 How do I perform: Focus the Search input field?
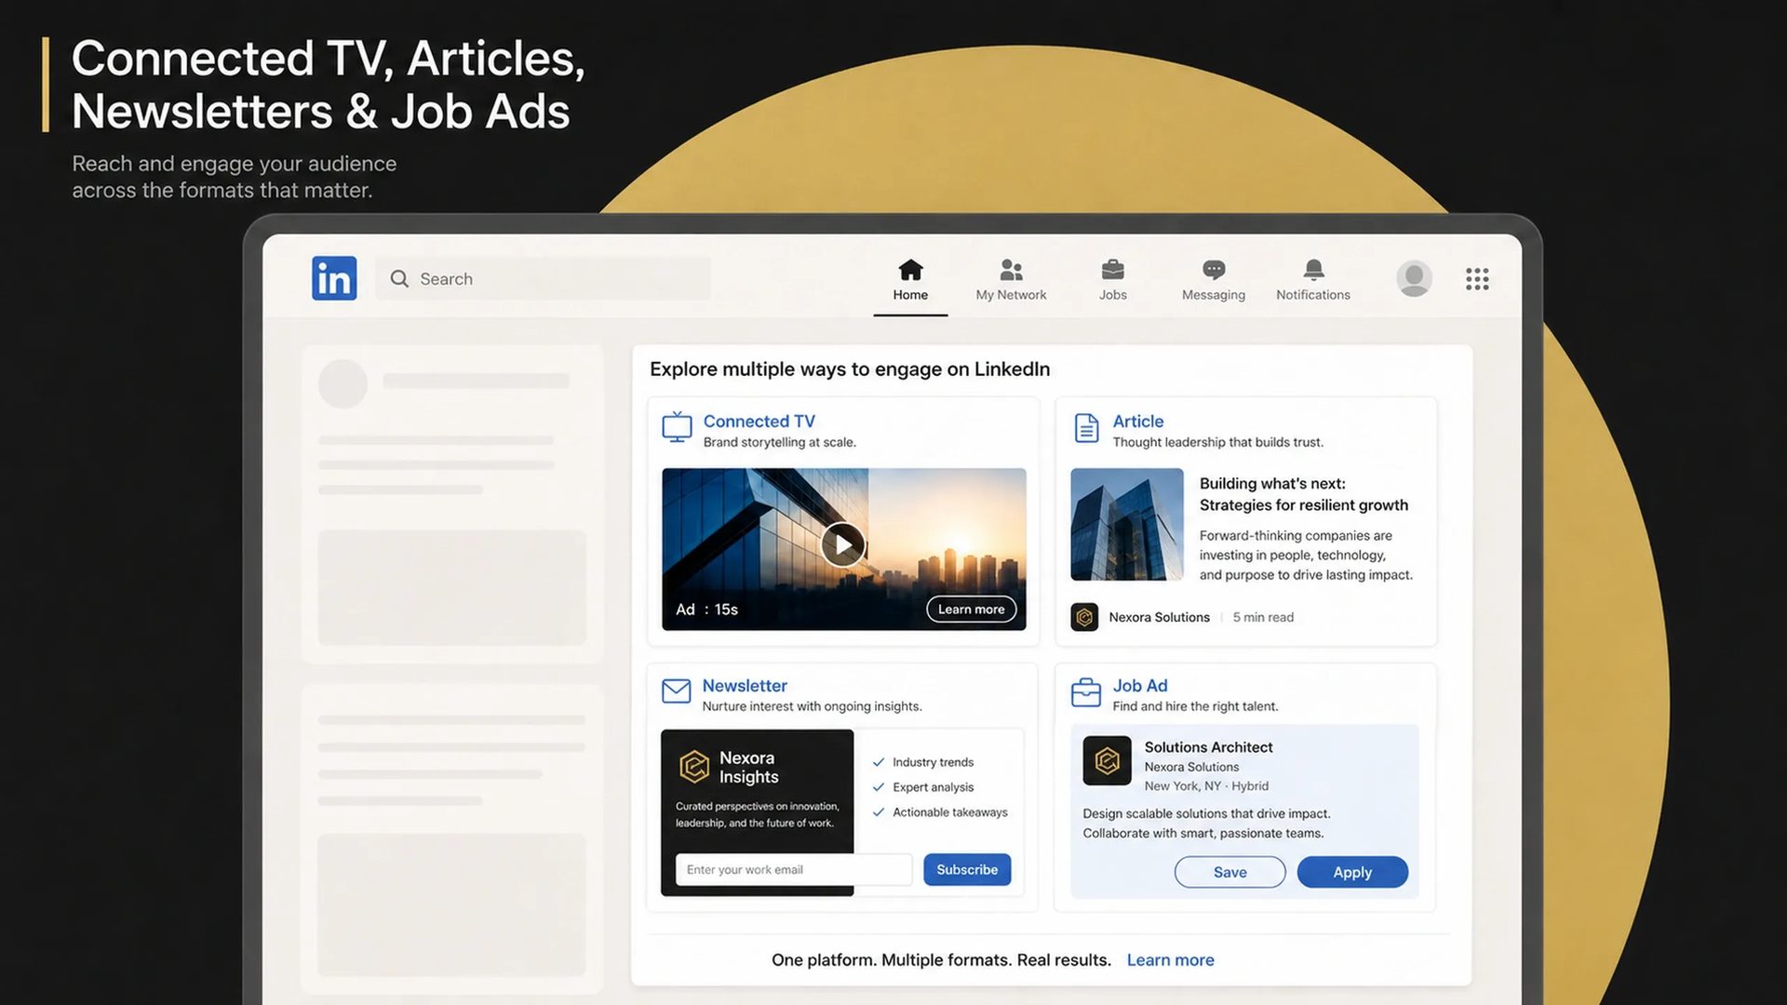pos(543,278)
